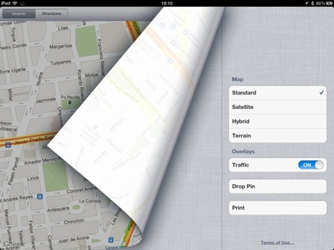Tap the La Carreta label on map
The height and width of the screenshot is (250, 334).
90,201
